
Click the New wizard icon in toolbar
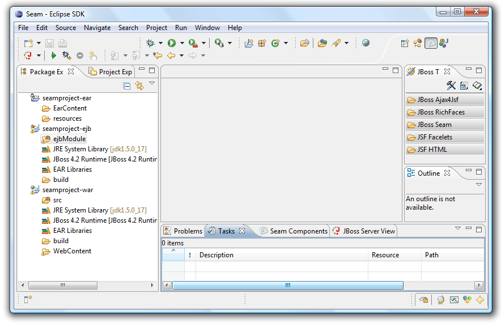pyautogui.click(x=28, y=43)
